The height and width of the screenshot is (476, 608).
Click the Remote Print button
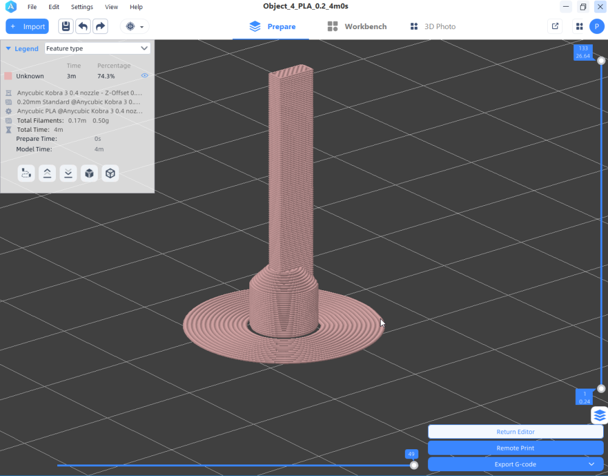[x=516, y=448]
